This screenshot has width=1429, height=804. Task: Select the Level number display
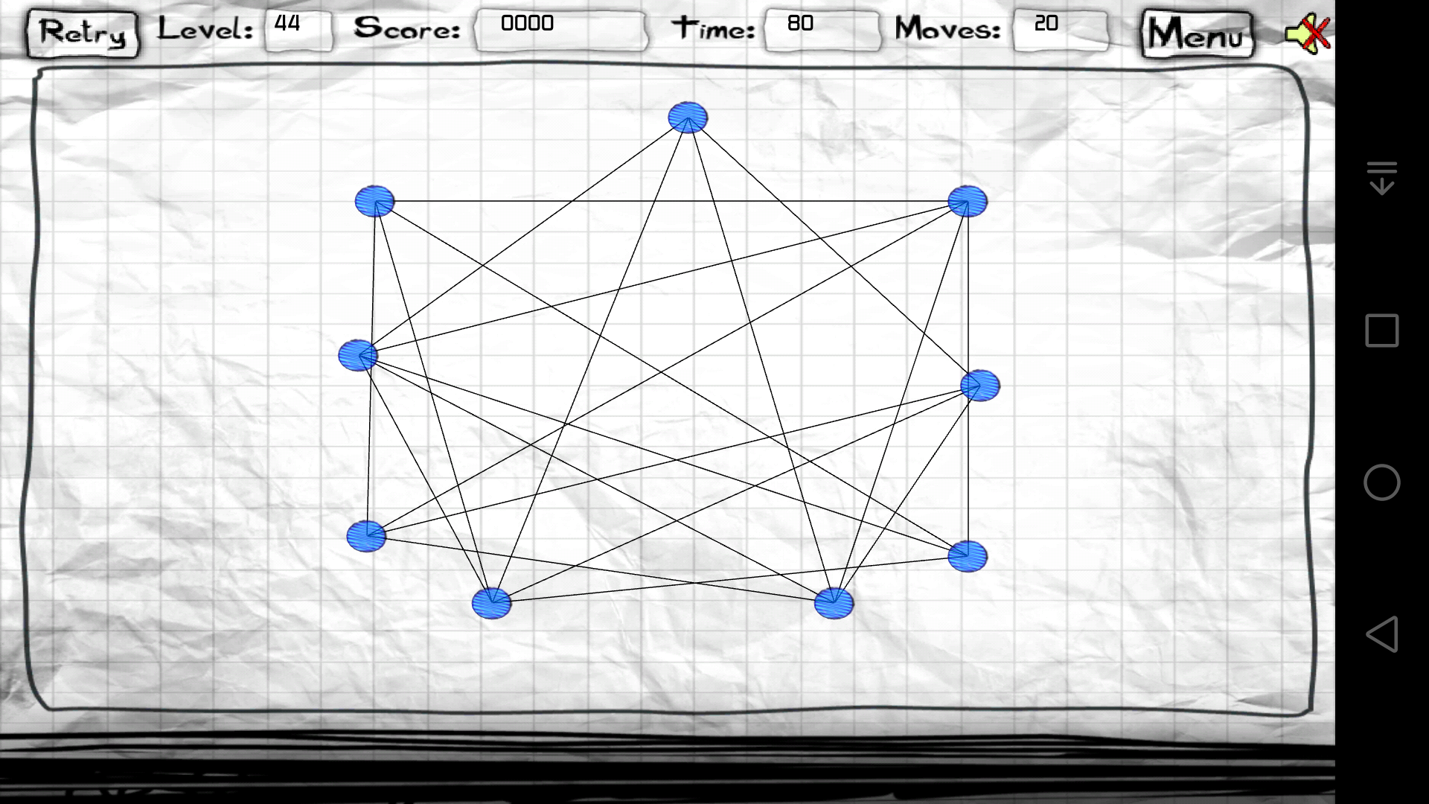289,27
